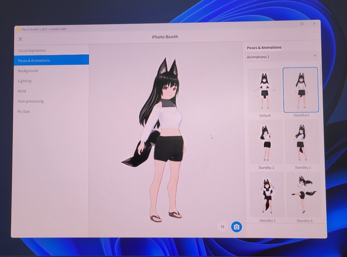Select the Lighting section

[25, 81]
